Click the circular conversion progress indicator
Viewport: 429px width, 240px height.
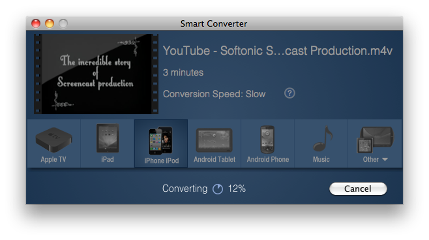218,189
